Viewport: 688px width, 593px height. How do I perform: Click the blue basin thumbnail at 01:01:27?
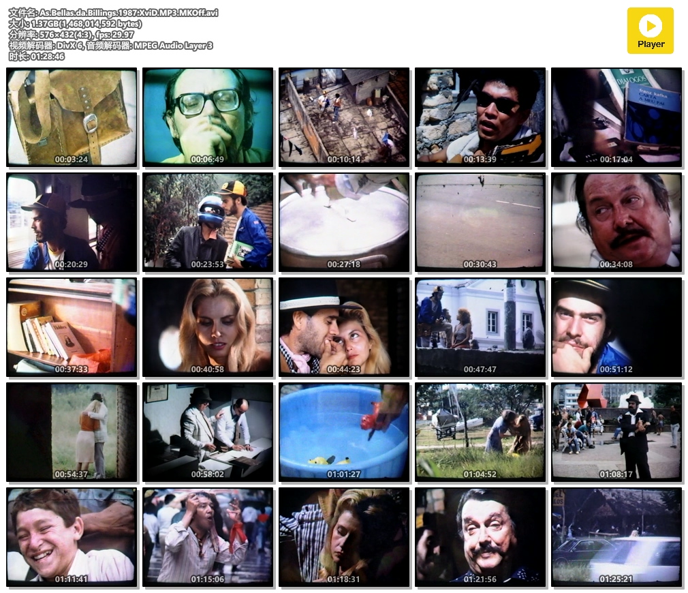(344, 431)
